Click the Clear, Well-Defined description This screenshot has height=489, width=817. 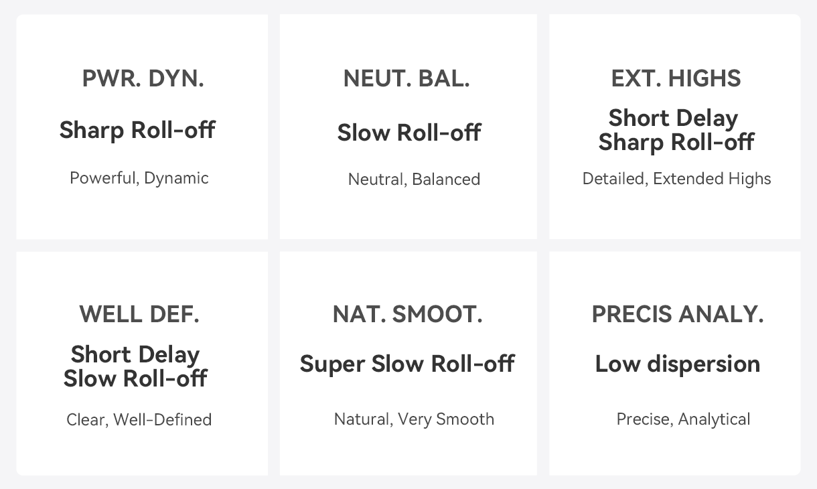(x=139, y=420)
